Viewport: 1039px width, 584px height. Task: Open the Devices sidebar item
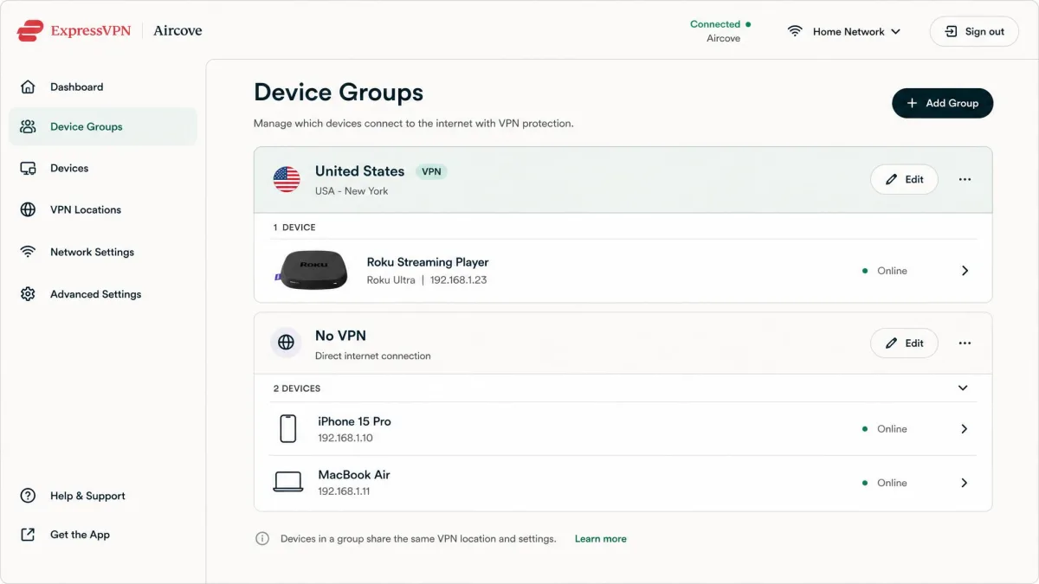click(x=103, y=168)
